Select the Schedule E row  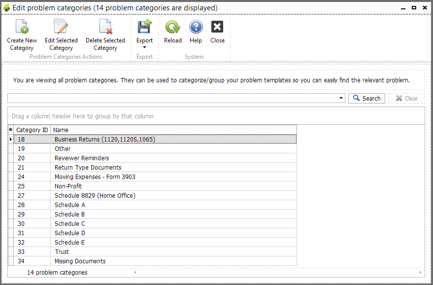click(155, 243)
